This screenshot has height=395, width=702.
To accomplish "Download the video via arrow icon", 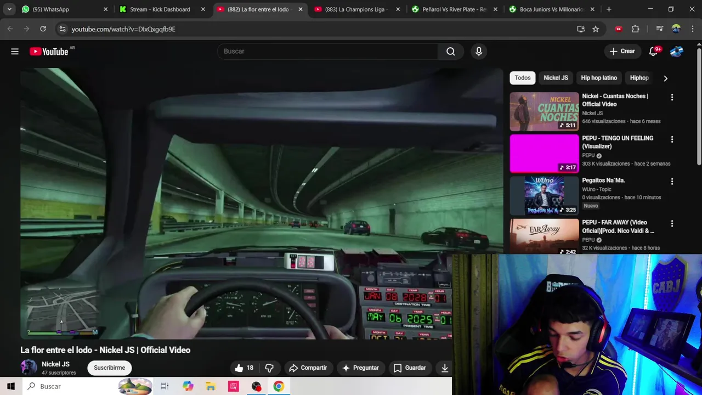I will tap(445, 368).
